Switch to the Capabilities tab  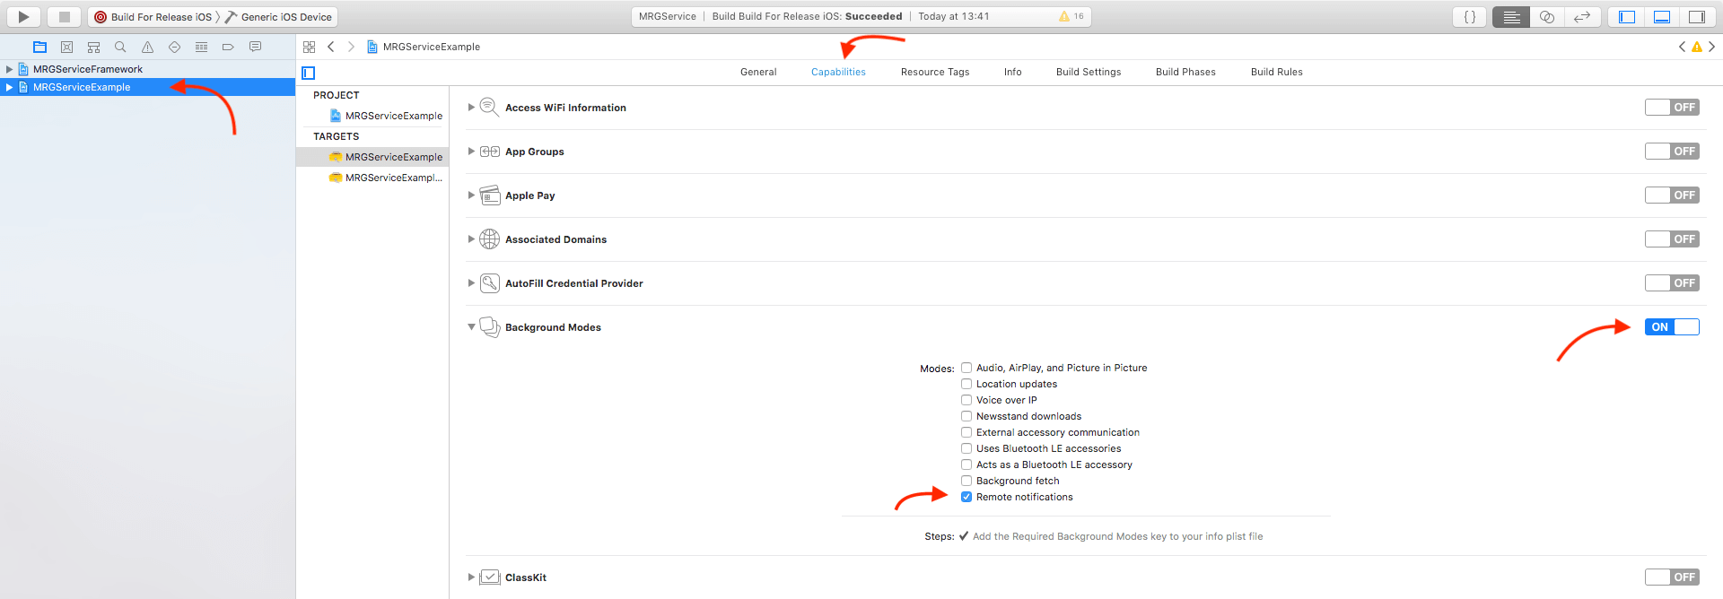point(838,72)
